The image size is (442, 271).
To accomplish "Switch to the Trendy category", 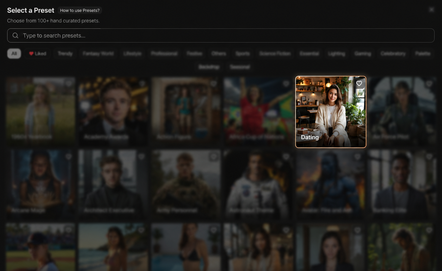I will (x=65, y=53).
